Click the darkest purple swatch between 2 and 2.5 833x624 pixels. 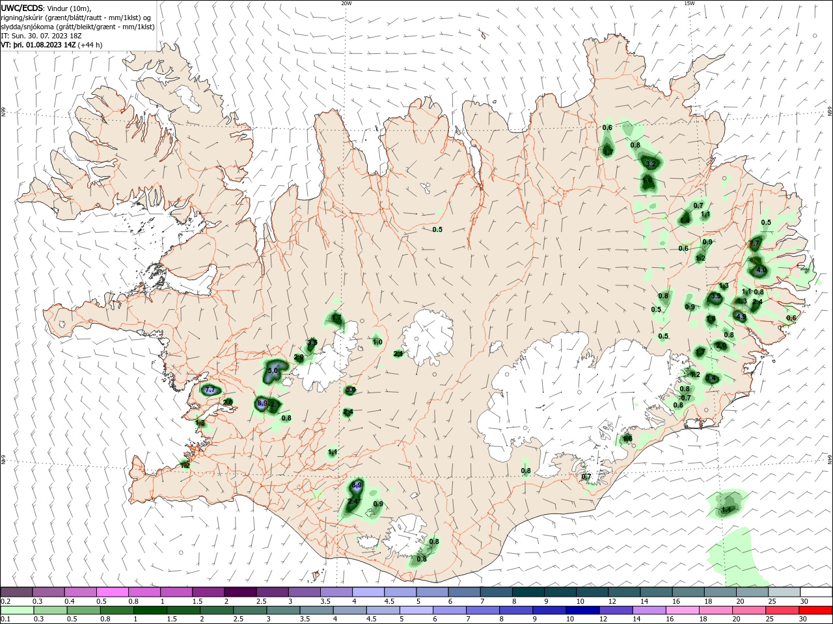point(240,591)
